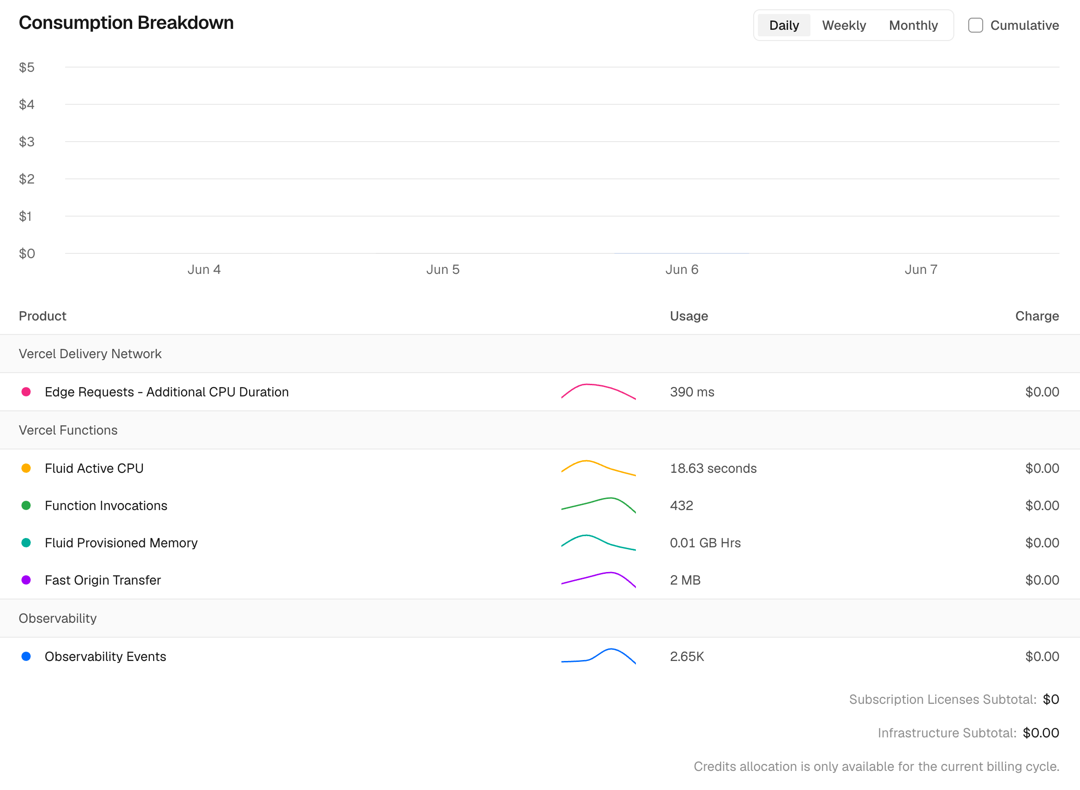Click the blue dot for Observability Events
The height and width of the screenshot is (790, 1080).
click(x=26, y=657)
